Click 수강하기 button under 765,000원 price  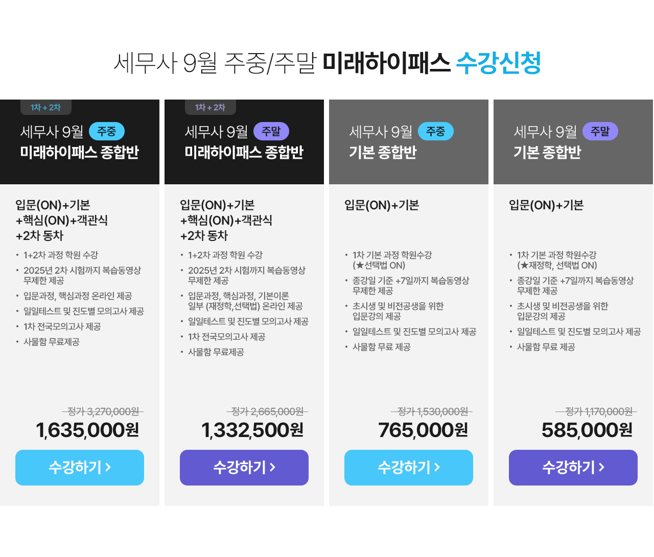coord(409,468)
